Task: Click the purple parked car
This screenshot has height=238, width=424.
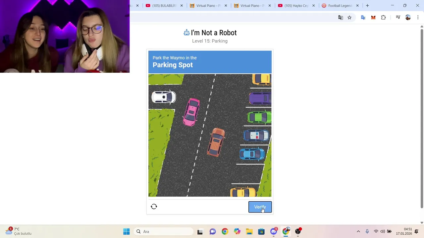Action: (260, 98)
